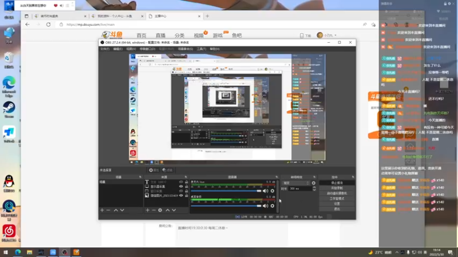Lock the window capture source
Screen dimensions: 458x257
coord(187,191)
